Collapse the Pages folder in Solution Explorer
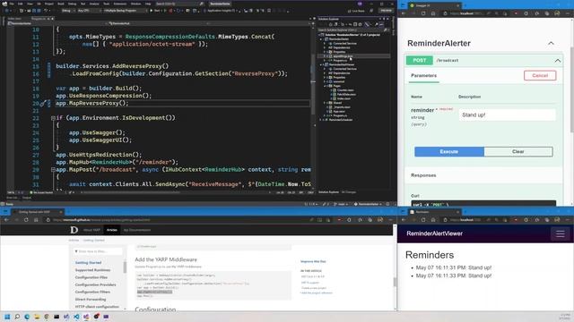The height and width of the screenshot is (322, 574). tap(325, 86)
